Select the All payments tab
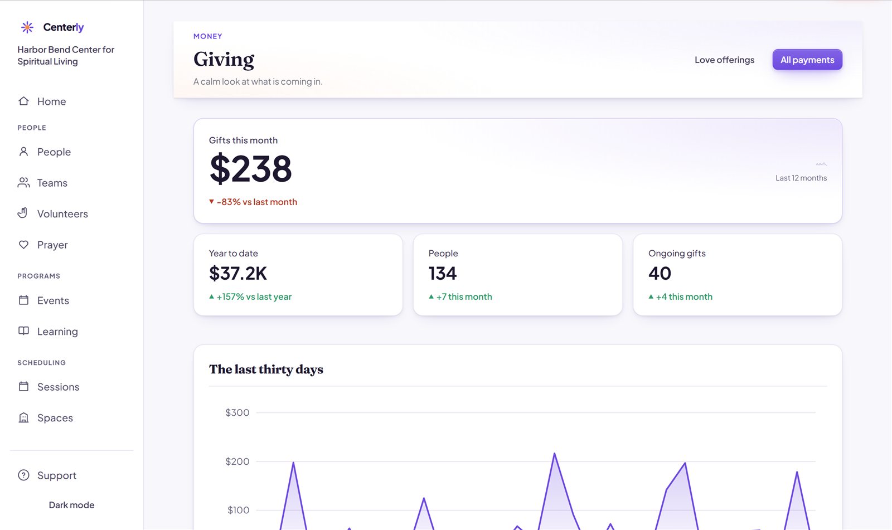 [807, 60]
